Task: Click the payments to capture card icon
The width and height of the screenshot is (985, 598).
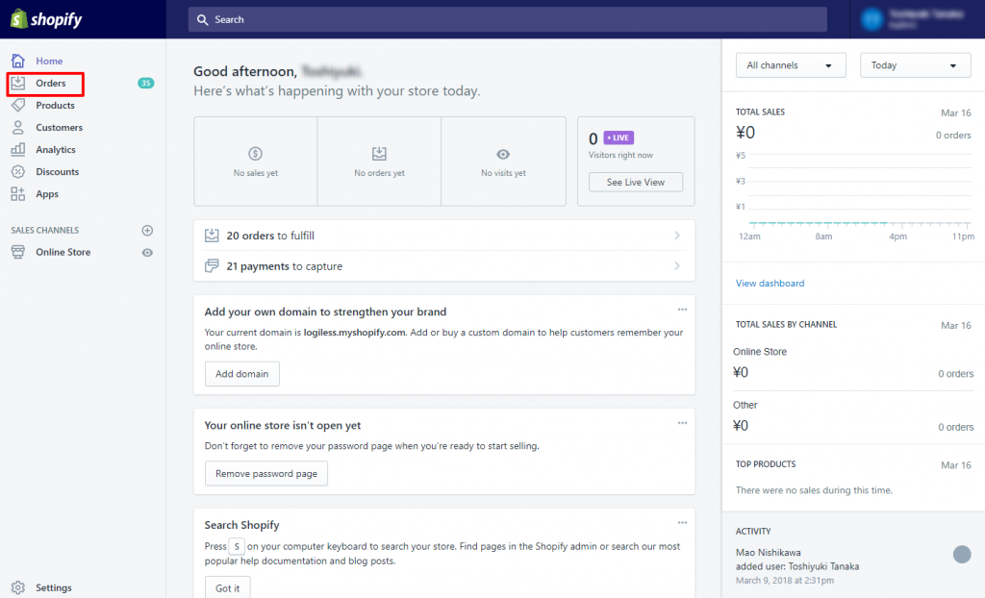Action: pyautogui.click(x=212, y=265)
